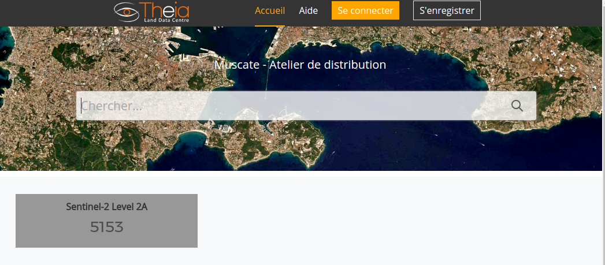Click the Muscate - Atelier de distribution title

point(300,65)
